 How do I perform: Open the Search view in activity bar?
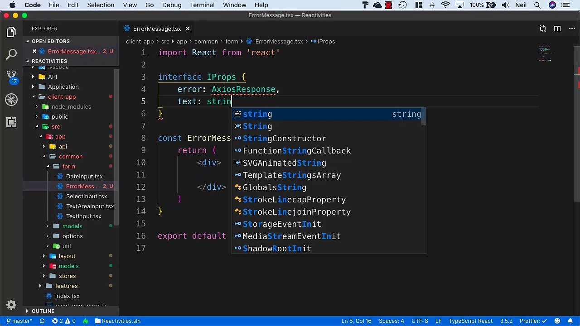tap(11, 54)
